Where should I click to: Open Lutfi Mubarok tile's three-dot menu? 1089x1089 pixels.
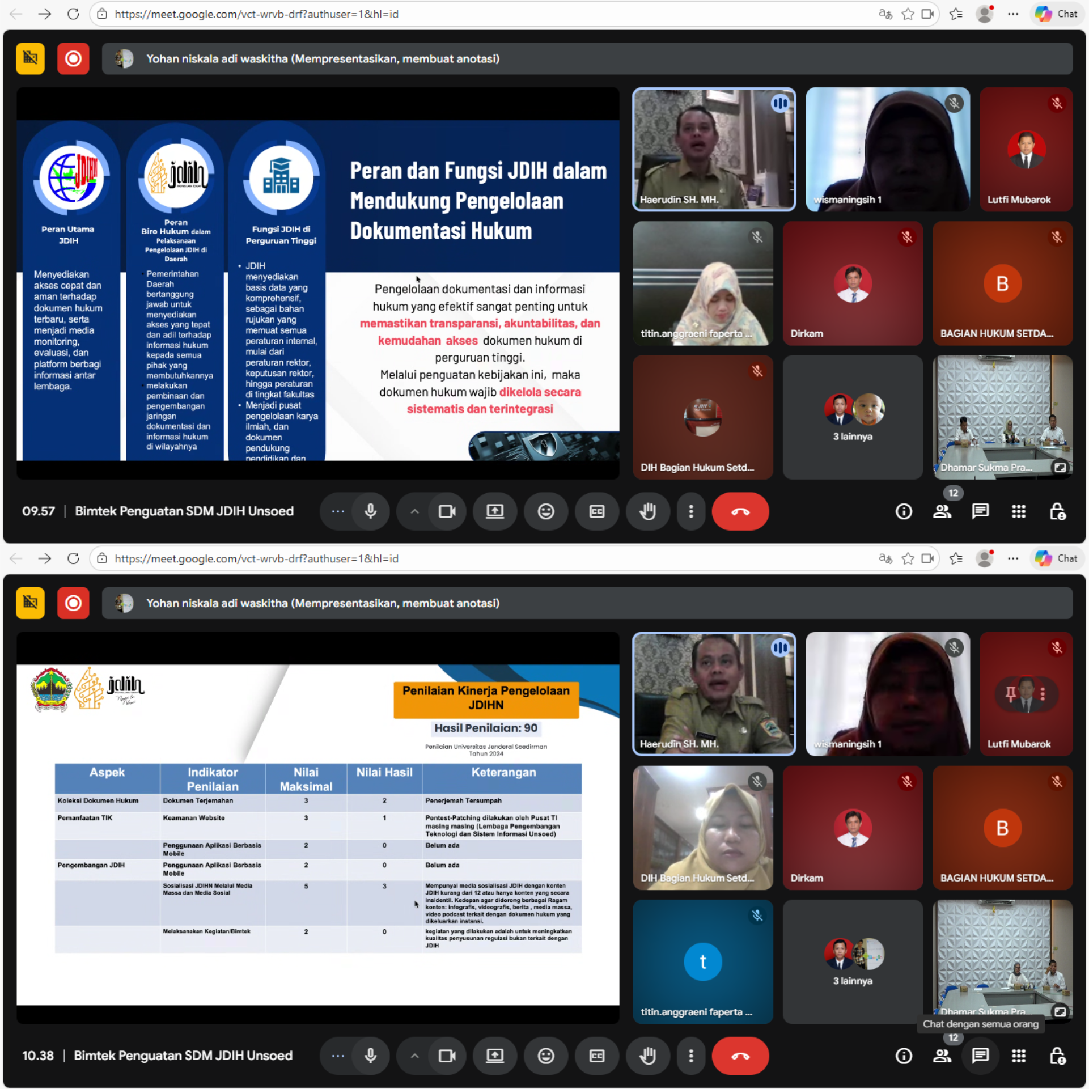click(x=1043, y=693)
